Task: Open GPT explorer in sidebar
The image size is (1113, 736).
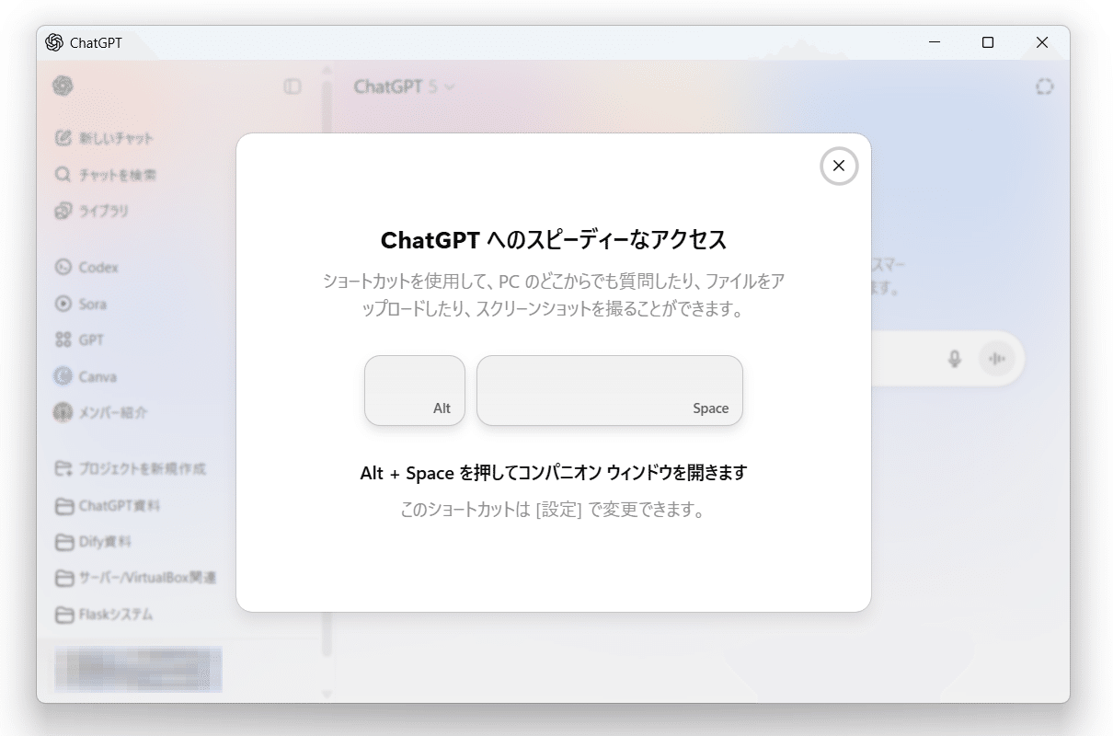Action: pyautogui.click(x=79, y=339)
